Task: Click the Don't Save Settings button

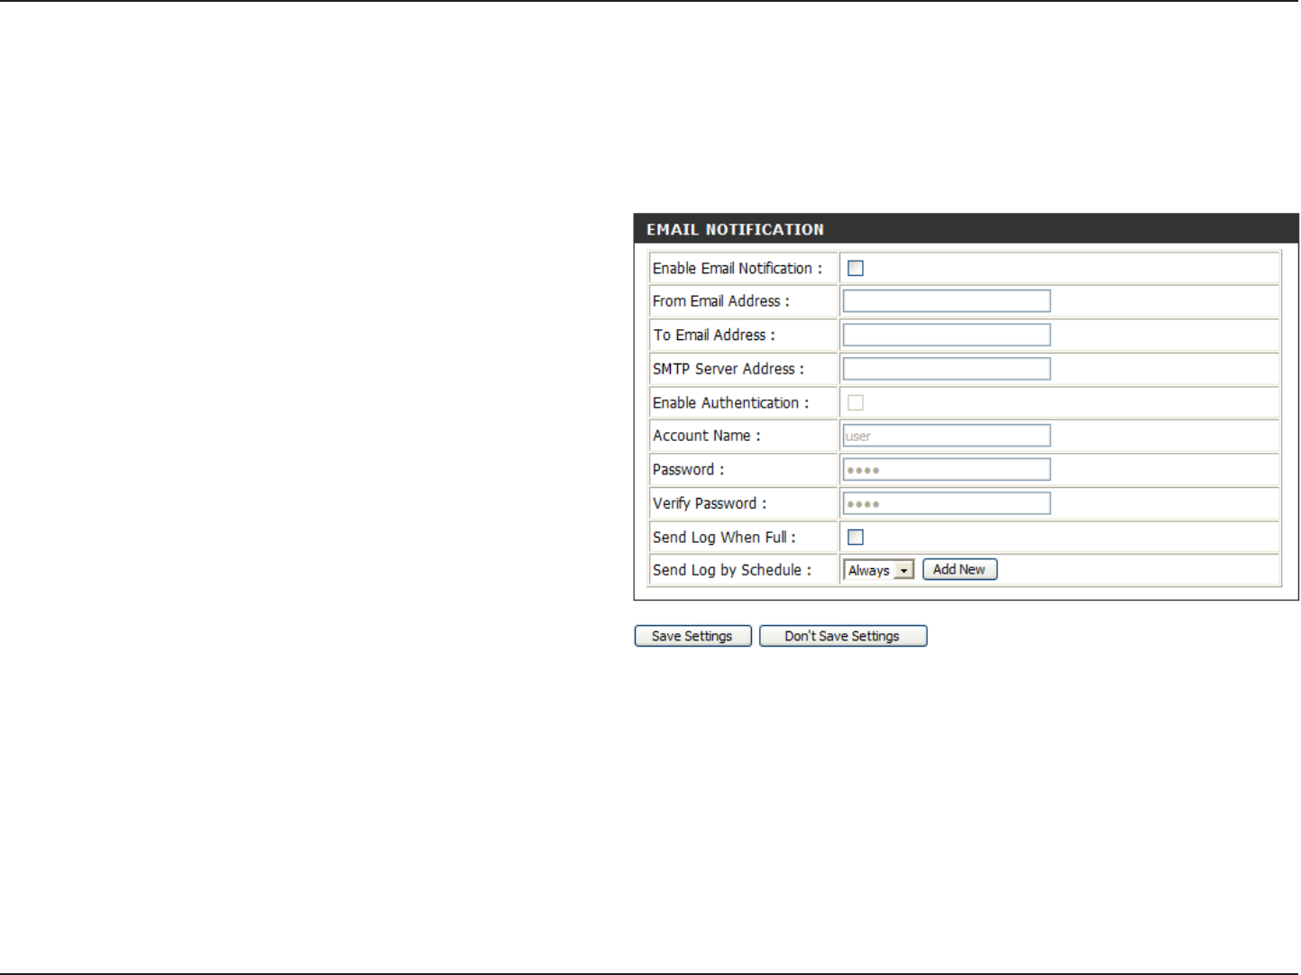Action: [x=842, y=636]
